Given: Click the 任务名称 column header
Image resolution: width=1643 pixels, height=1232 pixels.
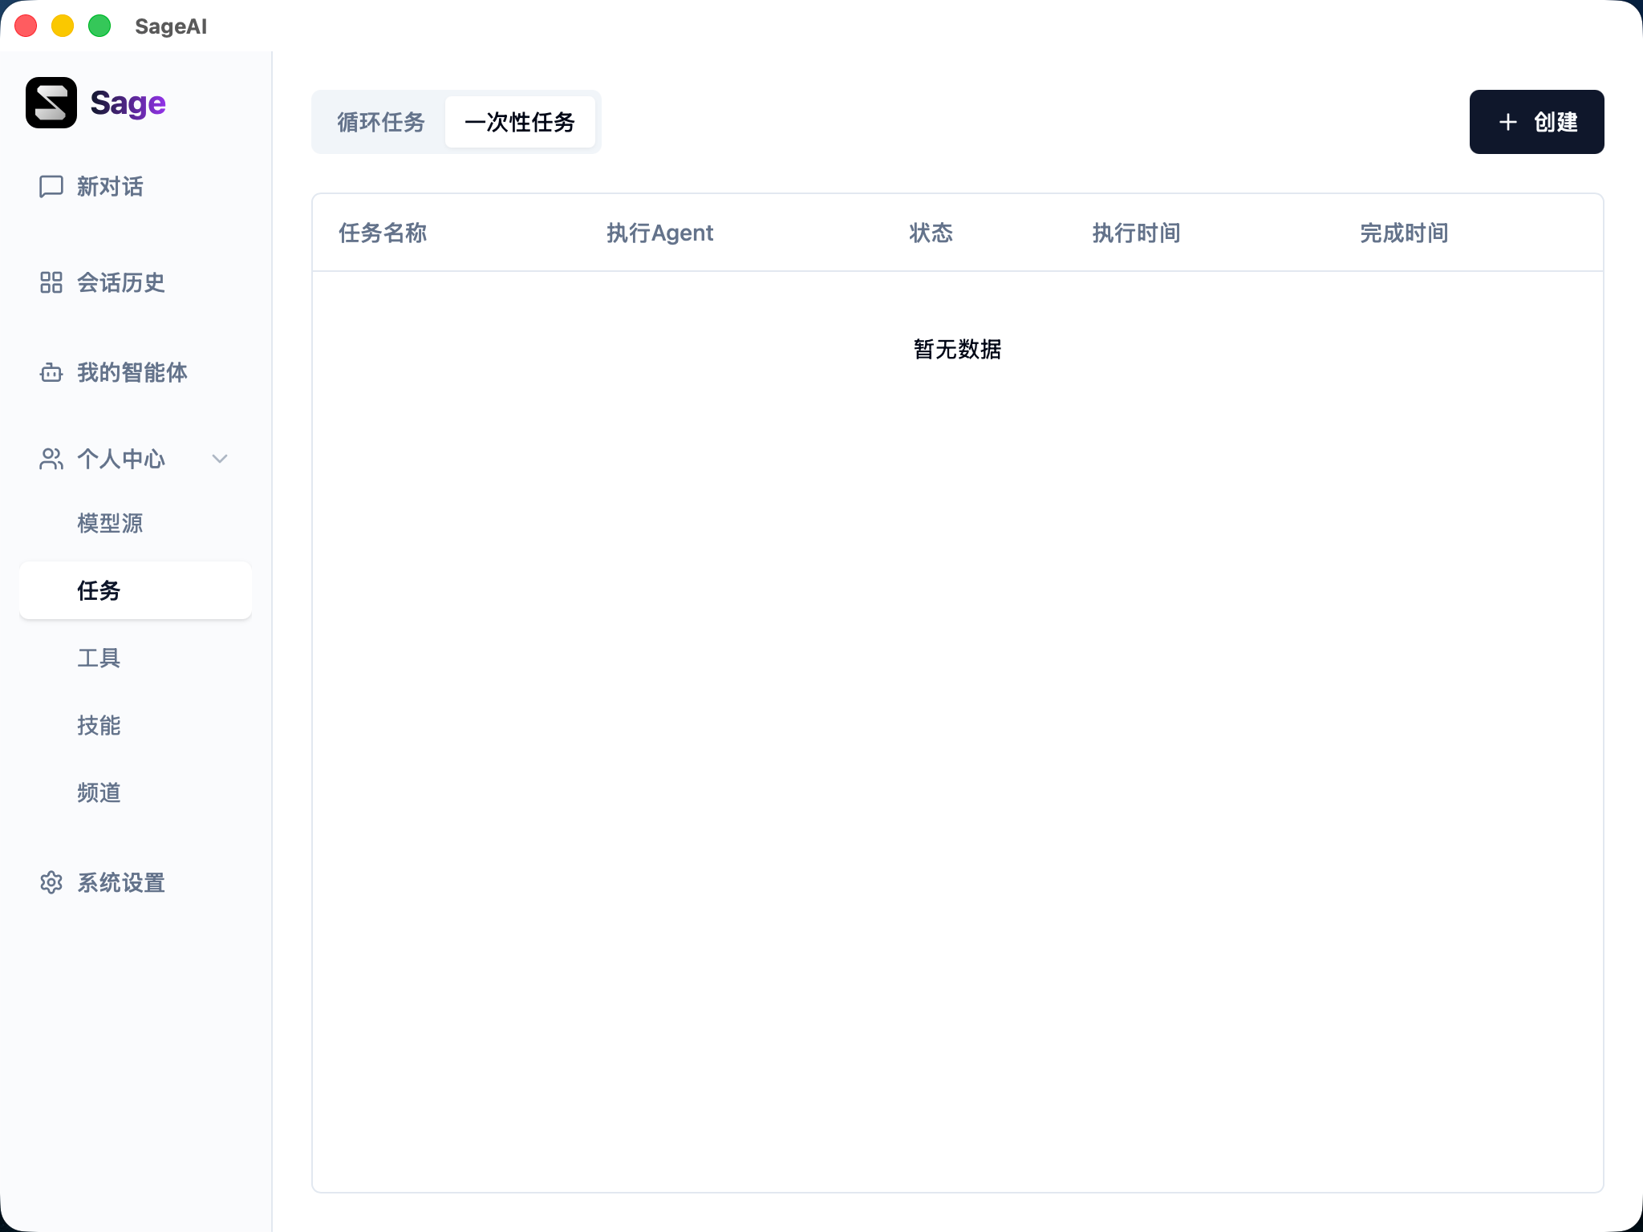Looking at the screenshot, I should click(x=383, y=233).
